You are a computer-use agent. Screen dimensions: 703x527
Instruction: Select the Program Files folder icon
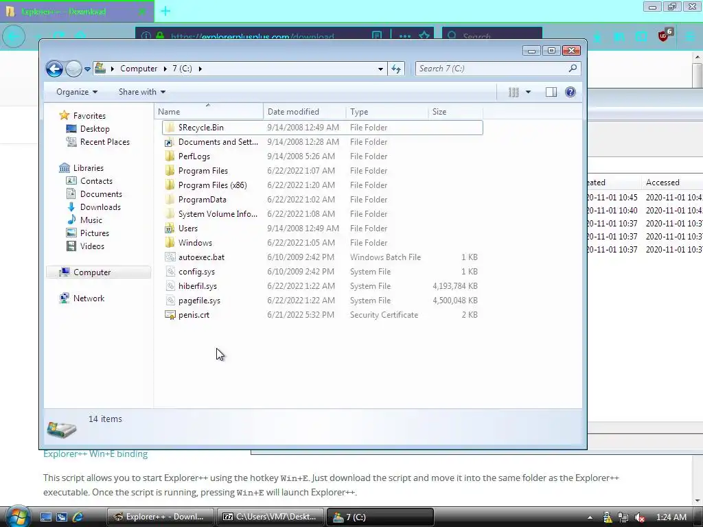(170, 170)
